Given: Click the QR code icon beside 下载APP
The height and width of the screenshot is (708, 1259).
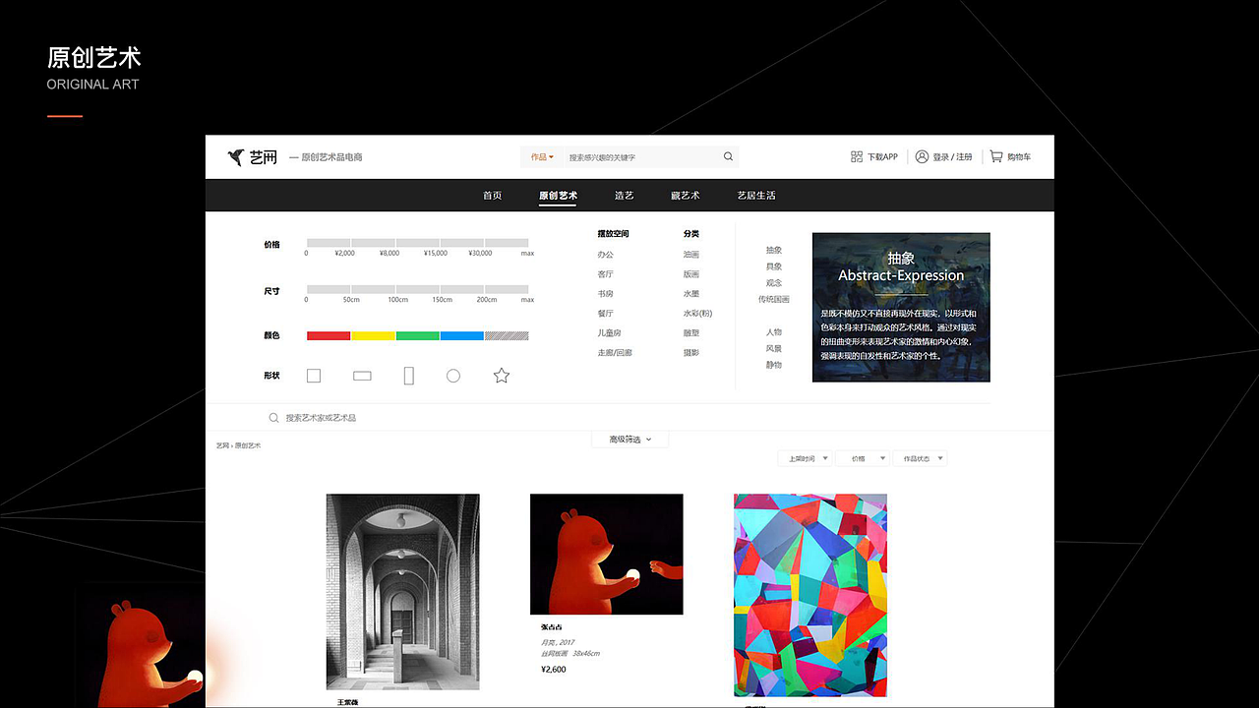Looking at the screenshot, I should pyautogui.click(x=857, y=156).
